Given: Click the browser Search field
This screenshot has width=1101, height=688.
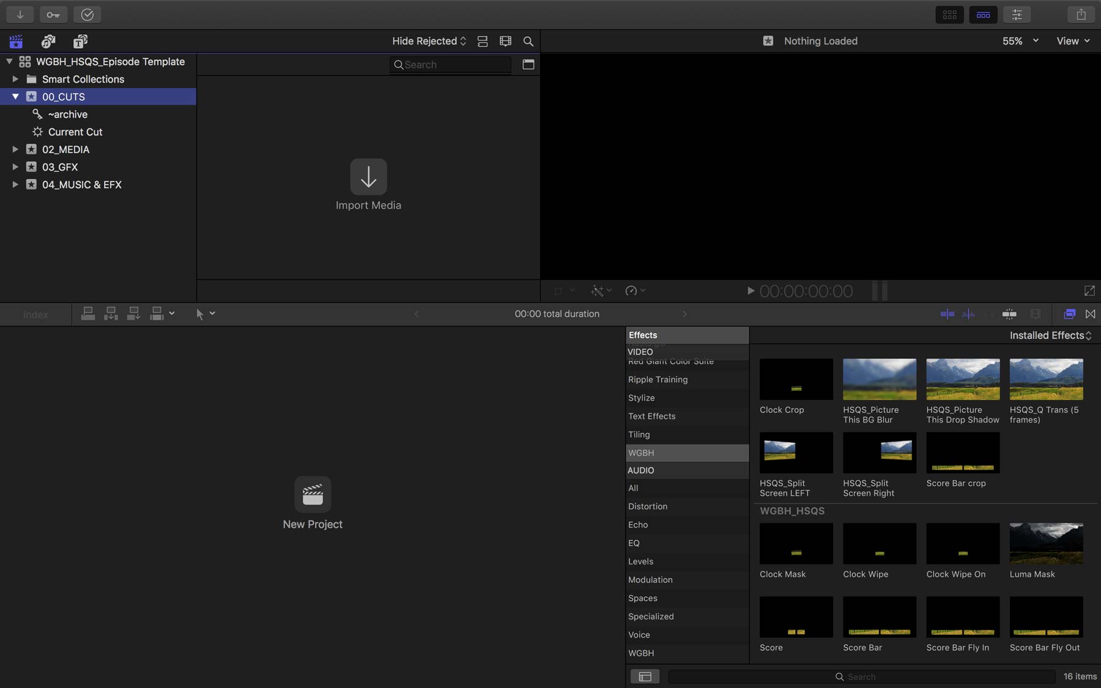Looking at the screenshot, I should (x=450, y=65).
